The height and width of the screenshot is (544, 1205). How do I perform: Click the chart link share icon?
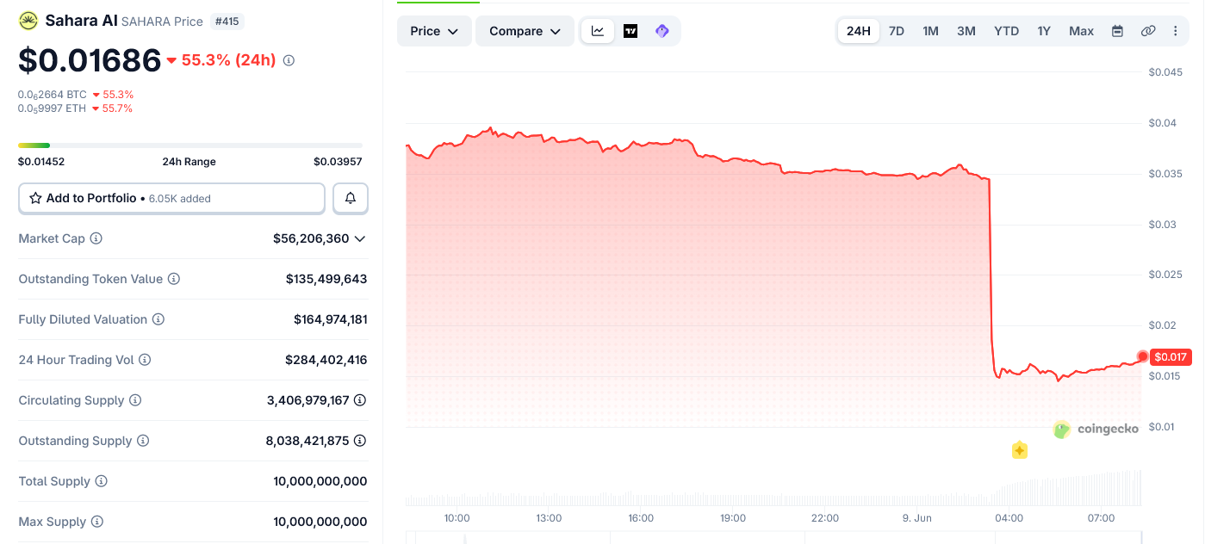[x=1148, y=31]
